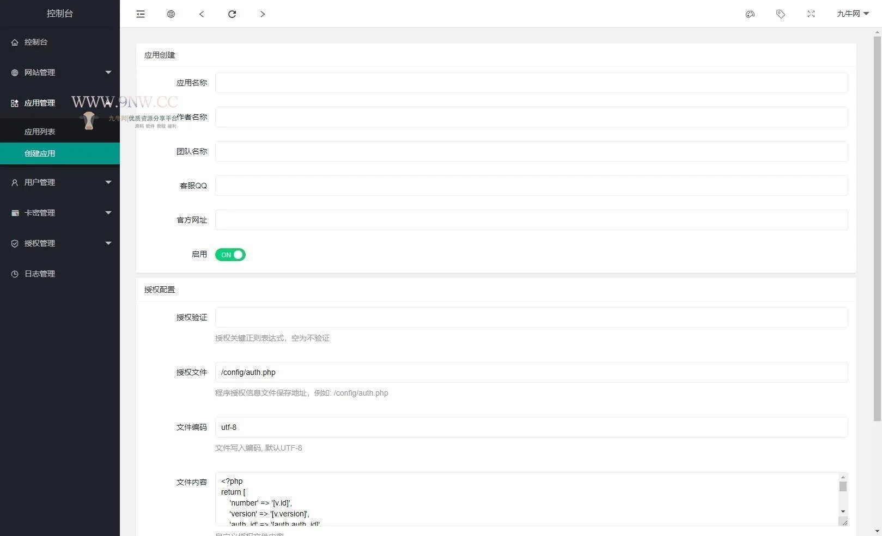The height and width of the screenshot is (536, 882).
Task: Go forward using the right arrow icon
Action: click(263, 14)
